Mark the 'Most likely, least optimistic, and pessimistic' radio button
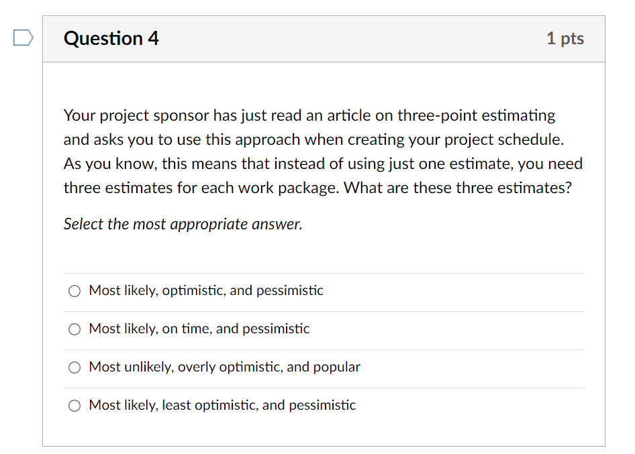This screenshot has height=454, width=635. 75,406
